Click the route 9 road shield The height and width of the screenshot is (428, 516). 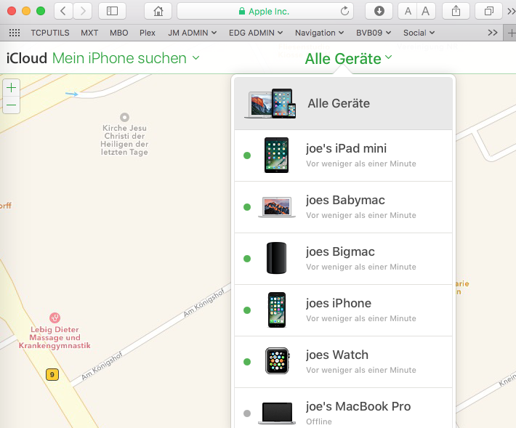(52, 375)
